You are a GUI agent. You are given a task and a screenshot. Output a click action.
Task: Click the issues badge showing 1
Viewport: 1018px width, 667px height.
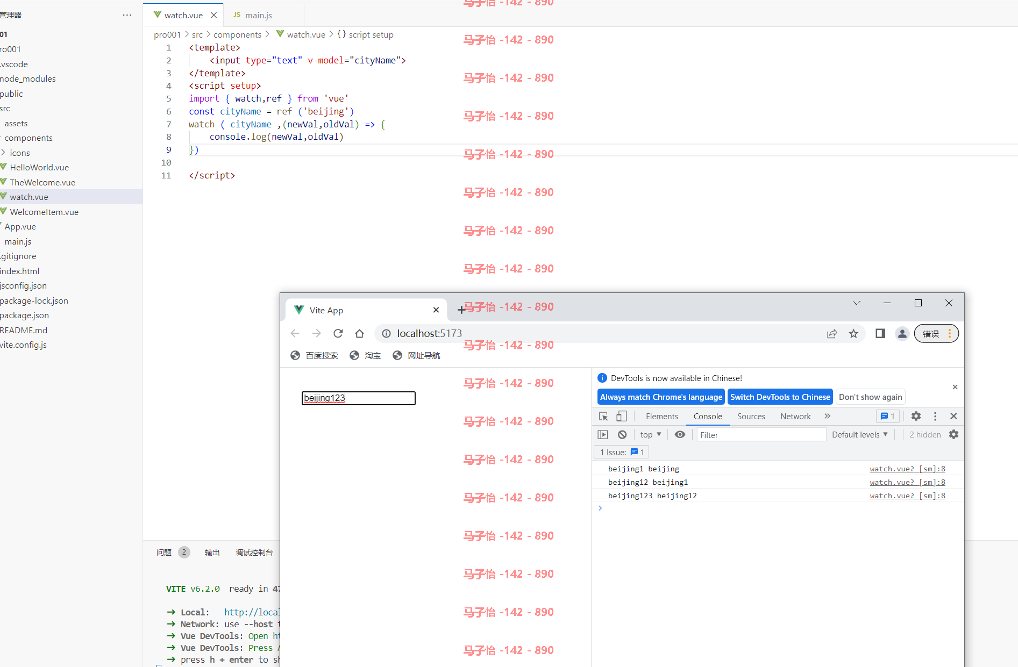pyautogui.click(x=888, y=416)
